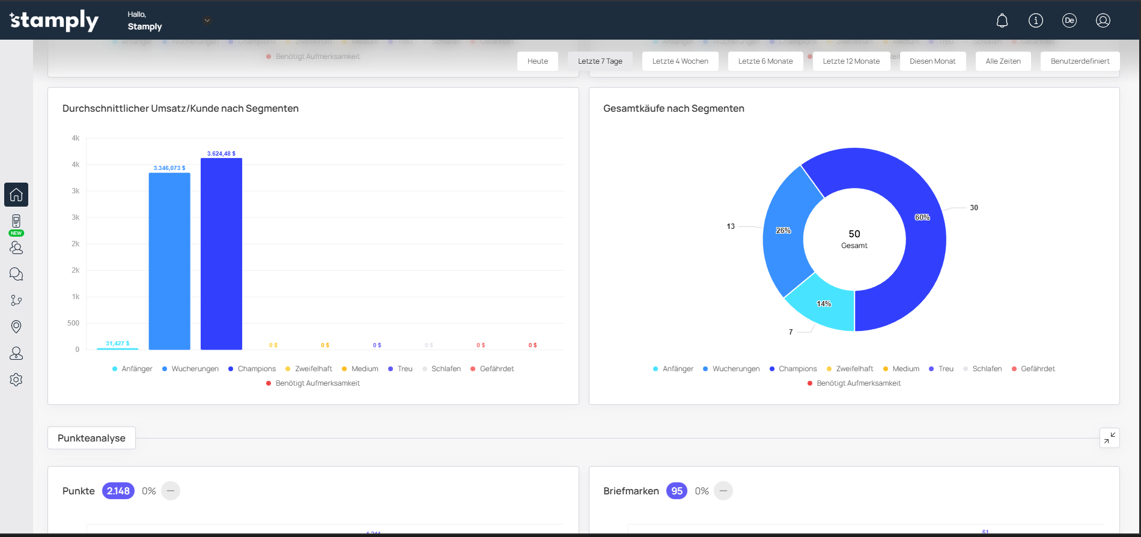This screenshot has height=537, width=1141.
Task: Open the mobile device icon marked NEW
Action: [16, 222]
